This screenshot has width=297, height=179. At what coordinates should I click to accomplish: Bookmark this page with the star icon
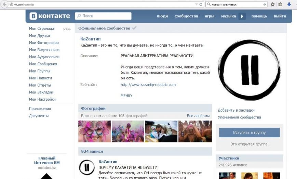coord(273,4)
